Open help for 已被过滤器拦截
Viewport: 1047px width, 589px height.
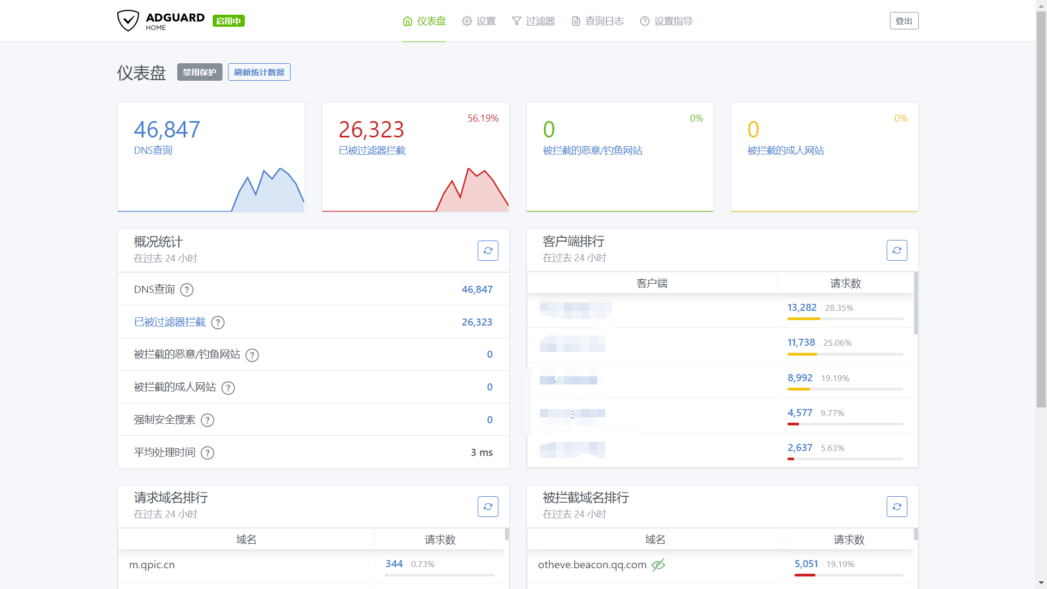(x=218, y=322)
